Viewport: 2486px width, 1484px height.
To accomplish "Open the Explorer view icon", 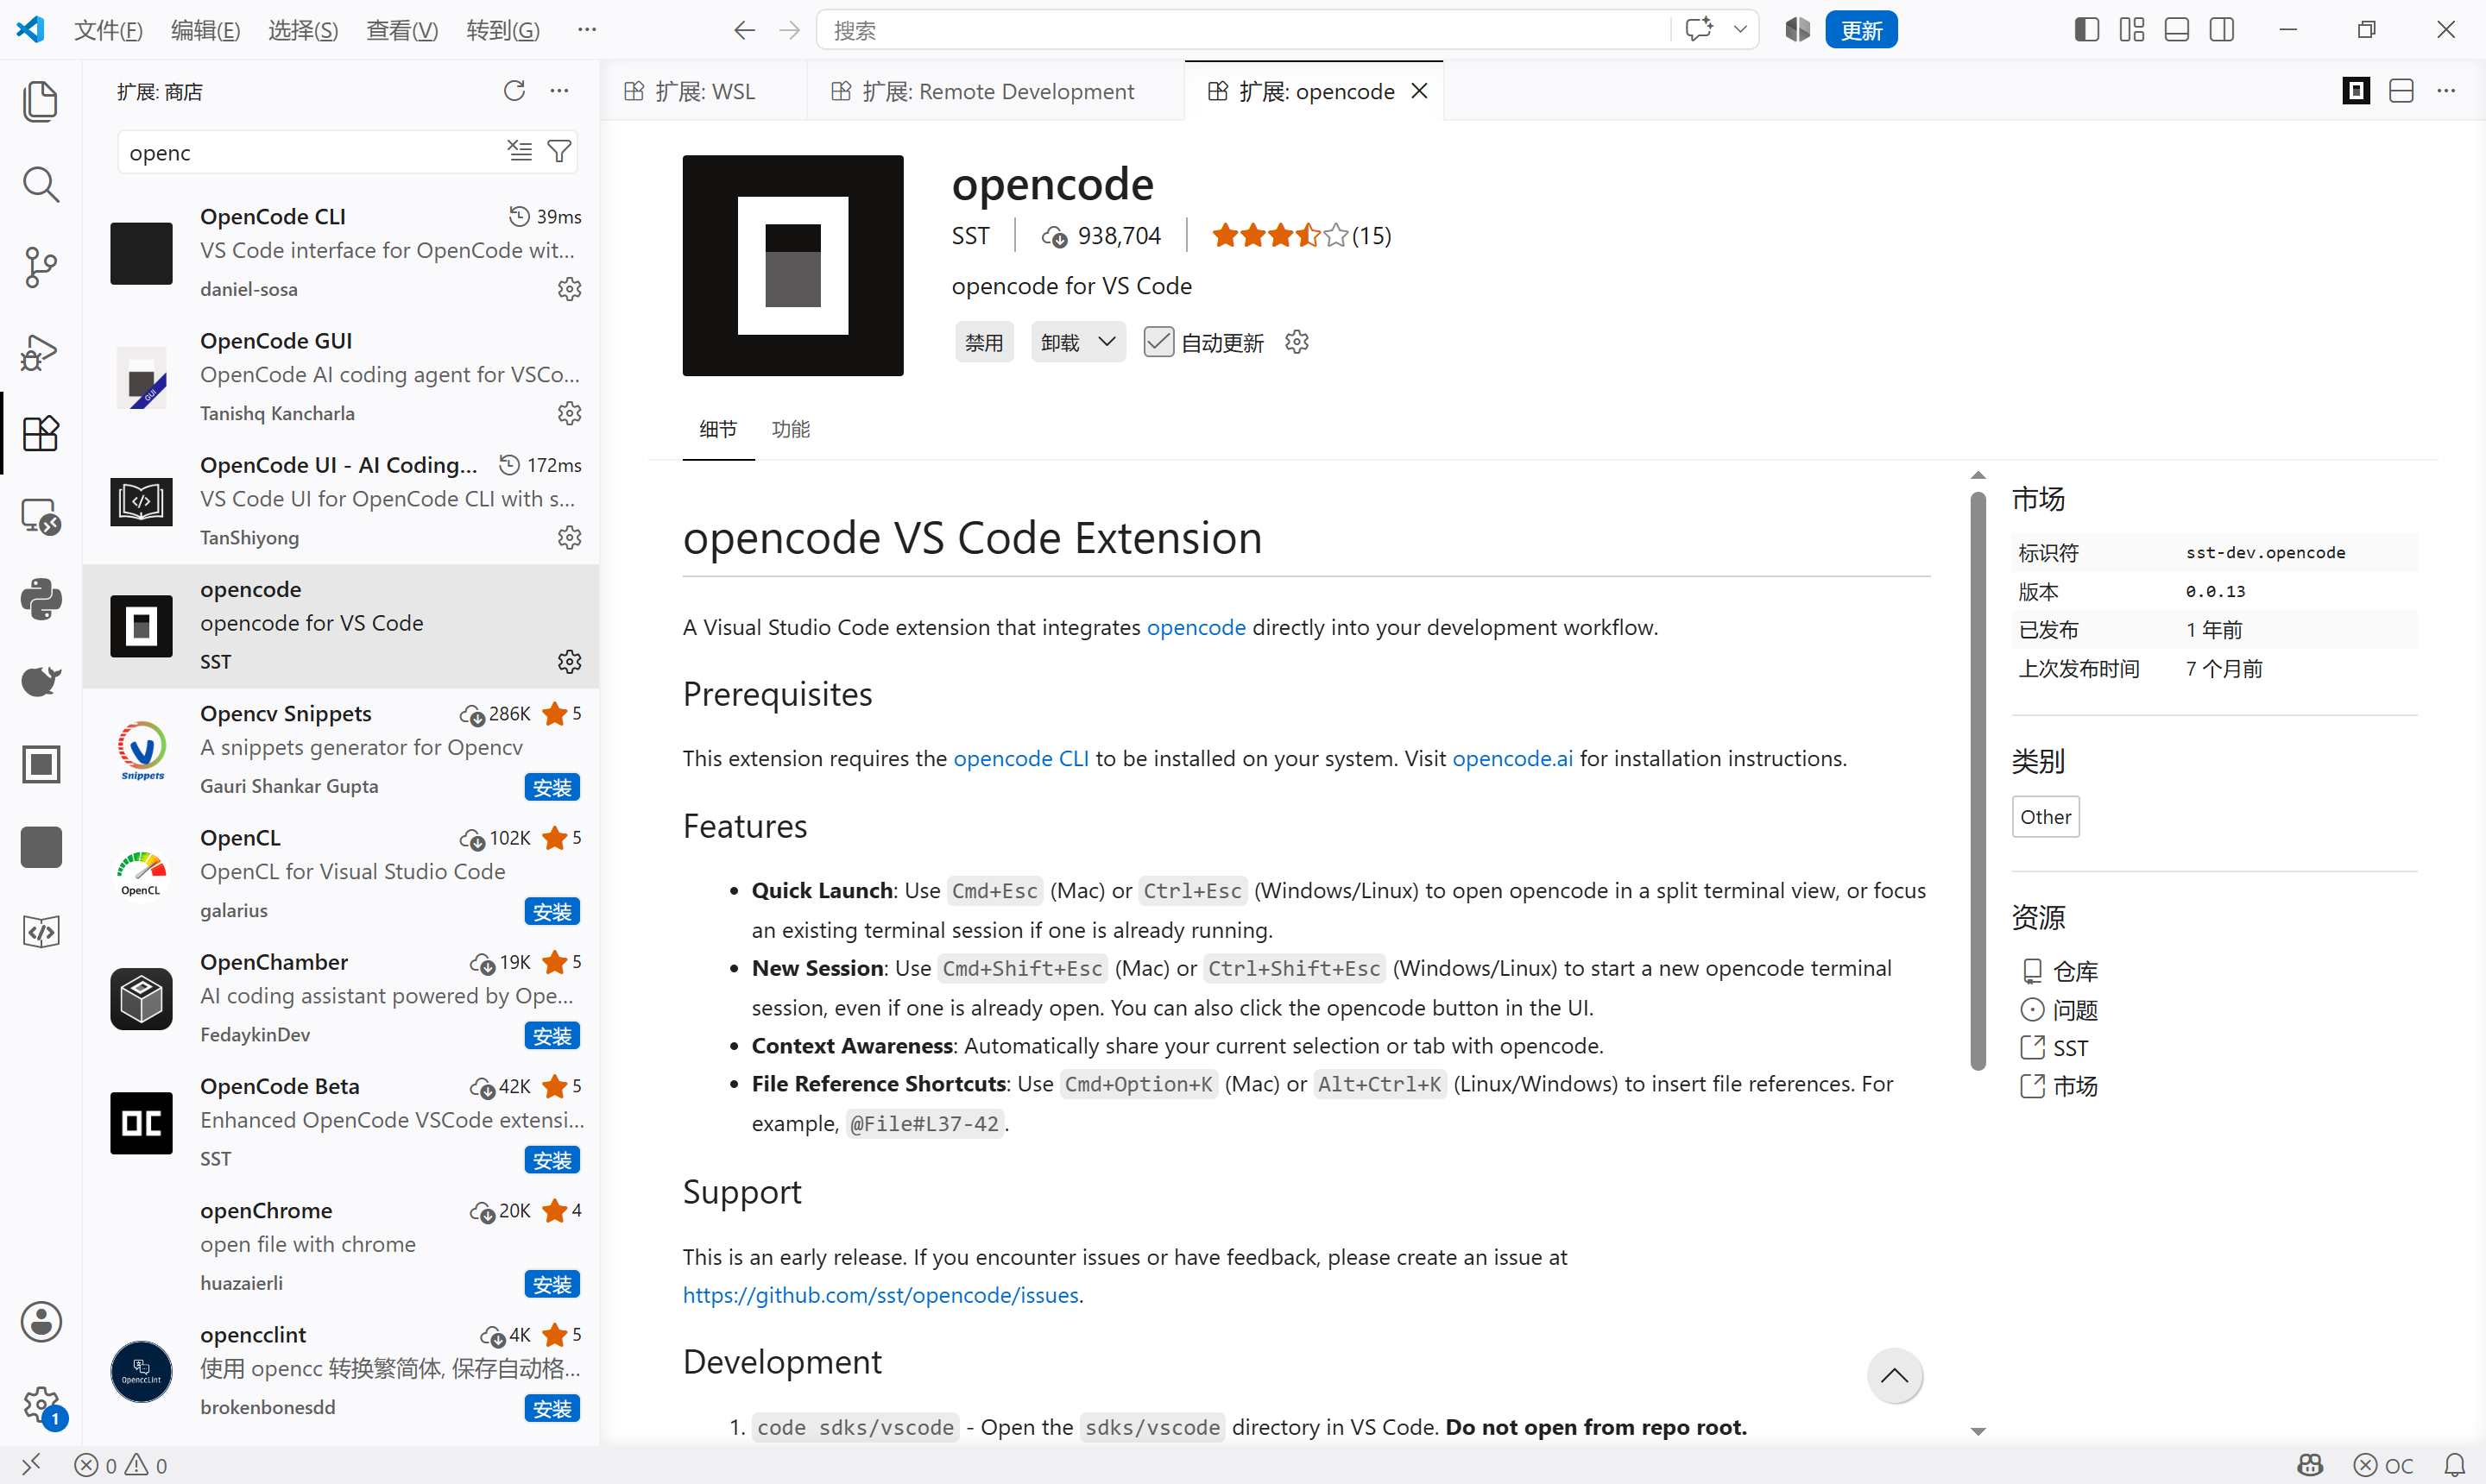I will click(x=40, y=102).
